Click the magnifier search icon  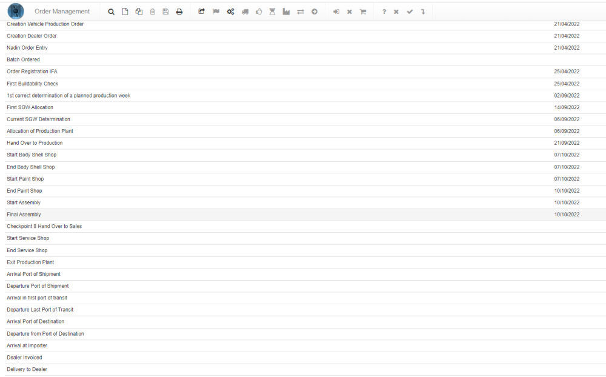pos(111,12)
